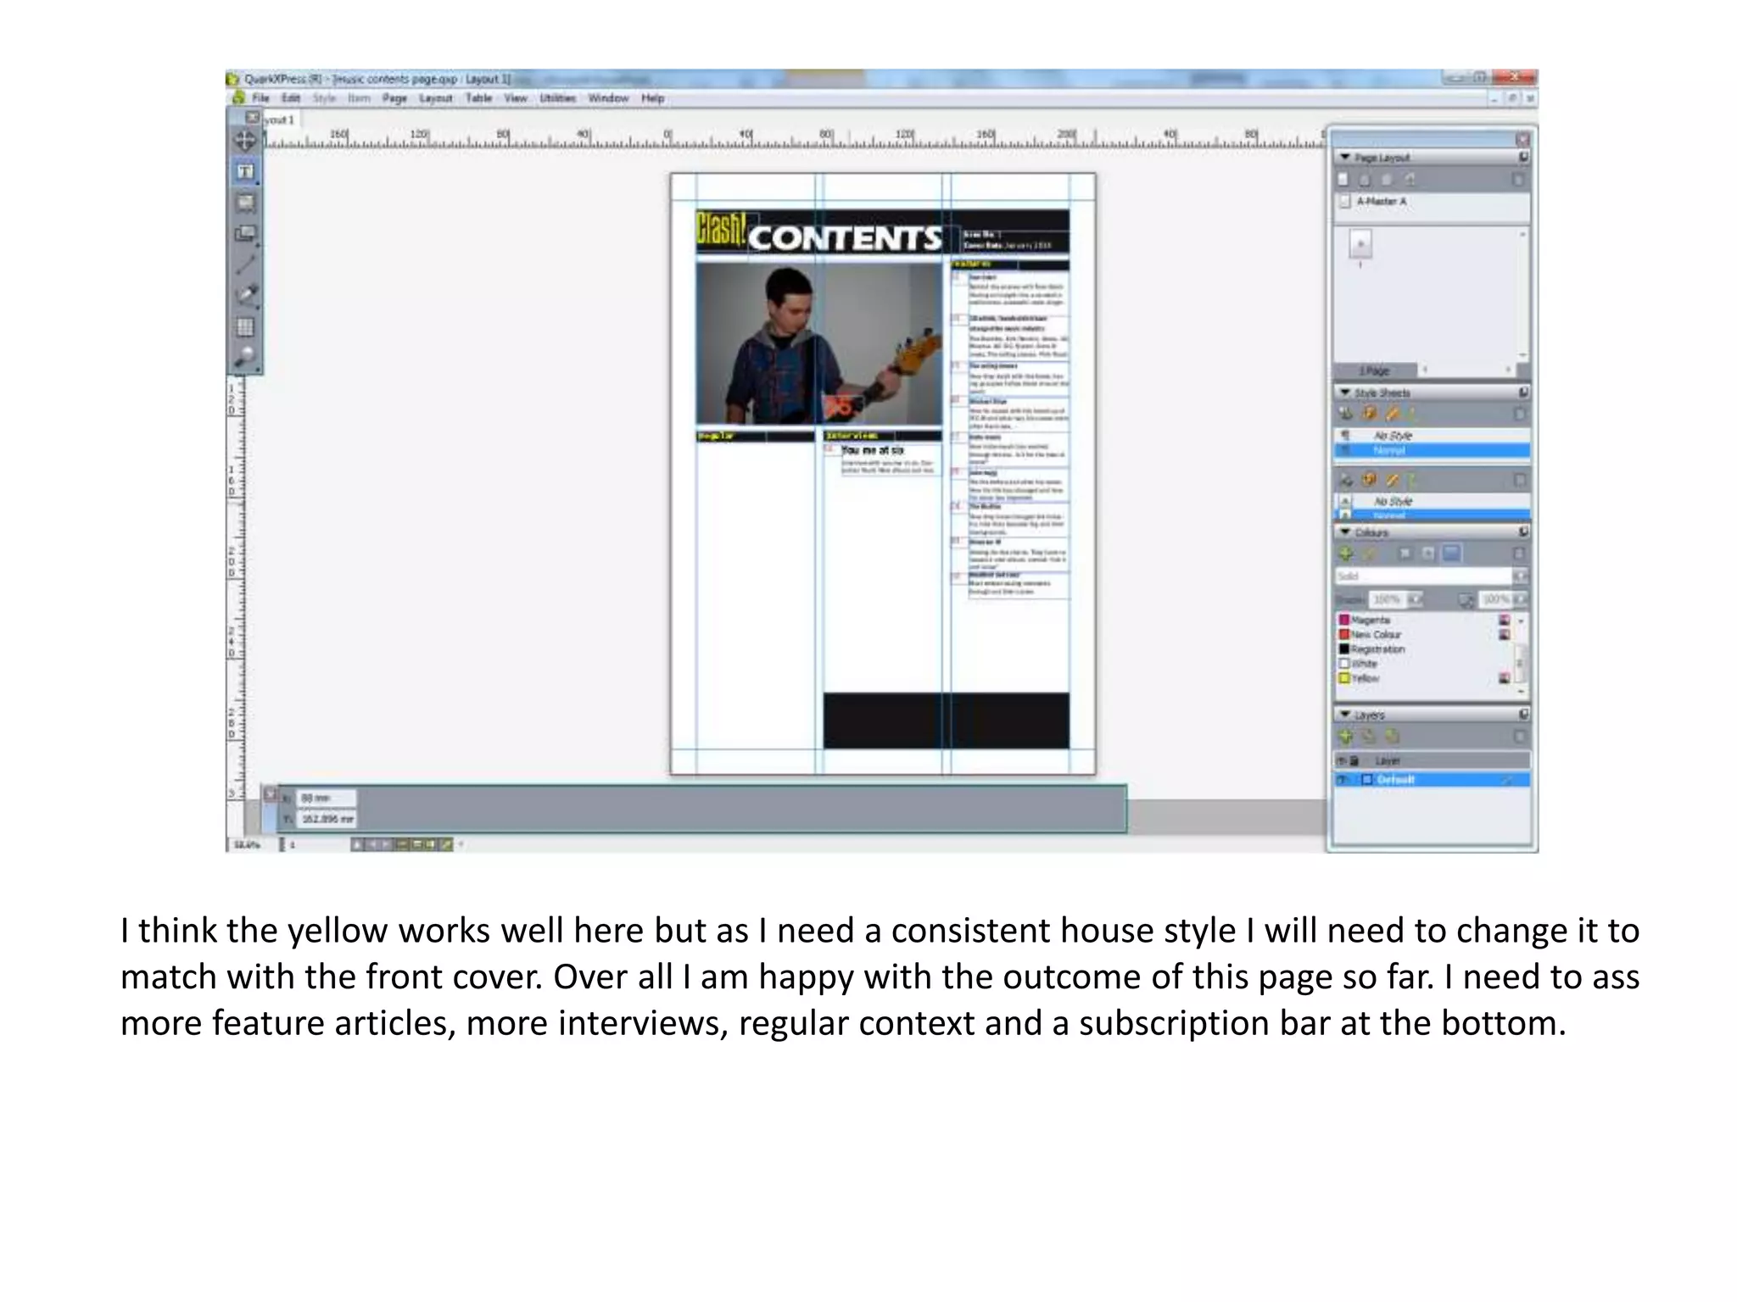This screenshot has height=1302, width=1737.
Task: Select the Text Content tool
Action: [x=245, y=172]
